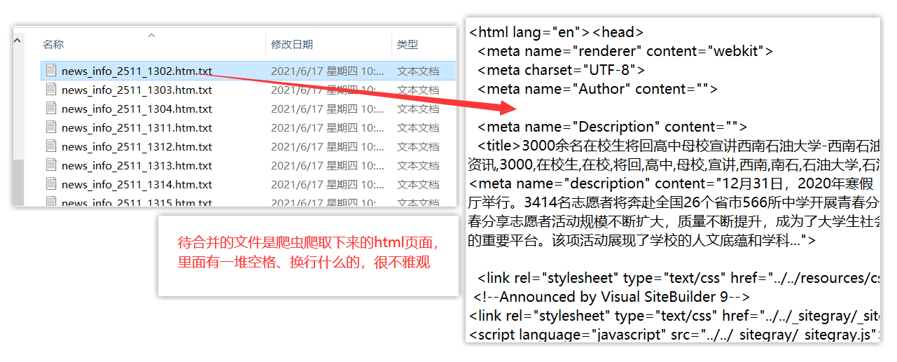Click the 文本文档 type cell of news_info_2511_1314
Image resolution: width=897 pixels, height=362 pixels.
tap(418, 184)
